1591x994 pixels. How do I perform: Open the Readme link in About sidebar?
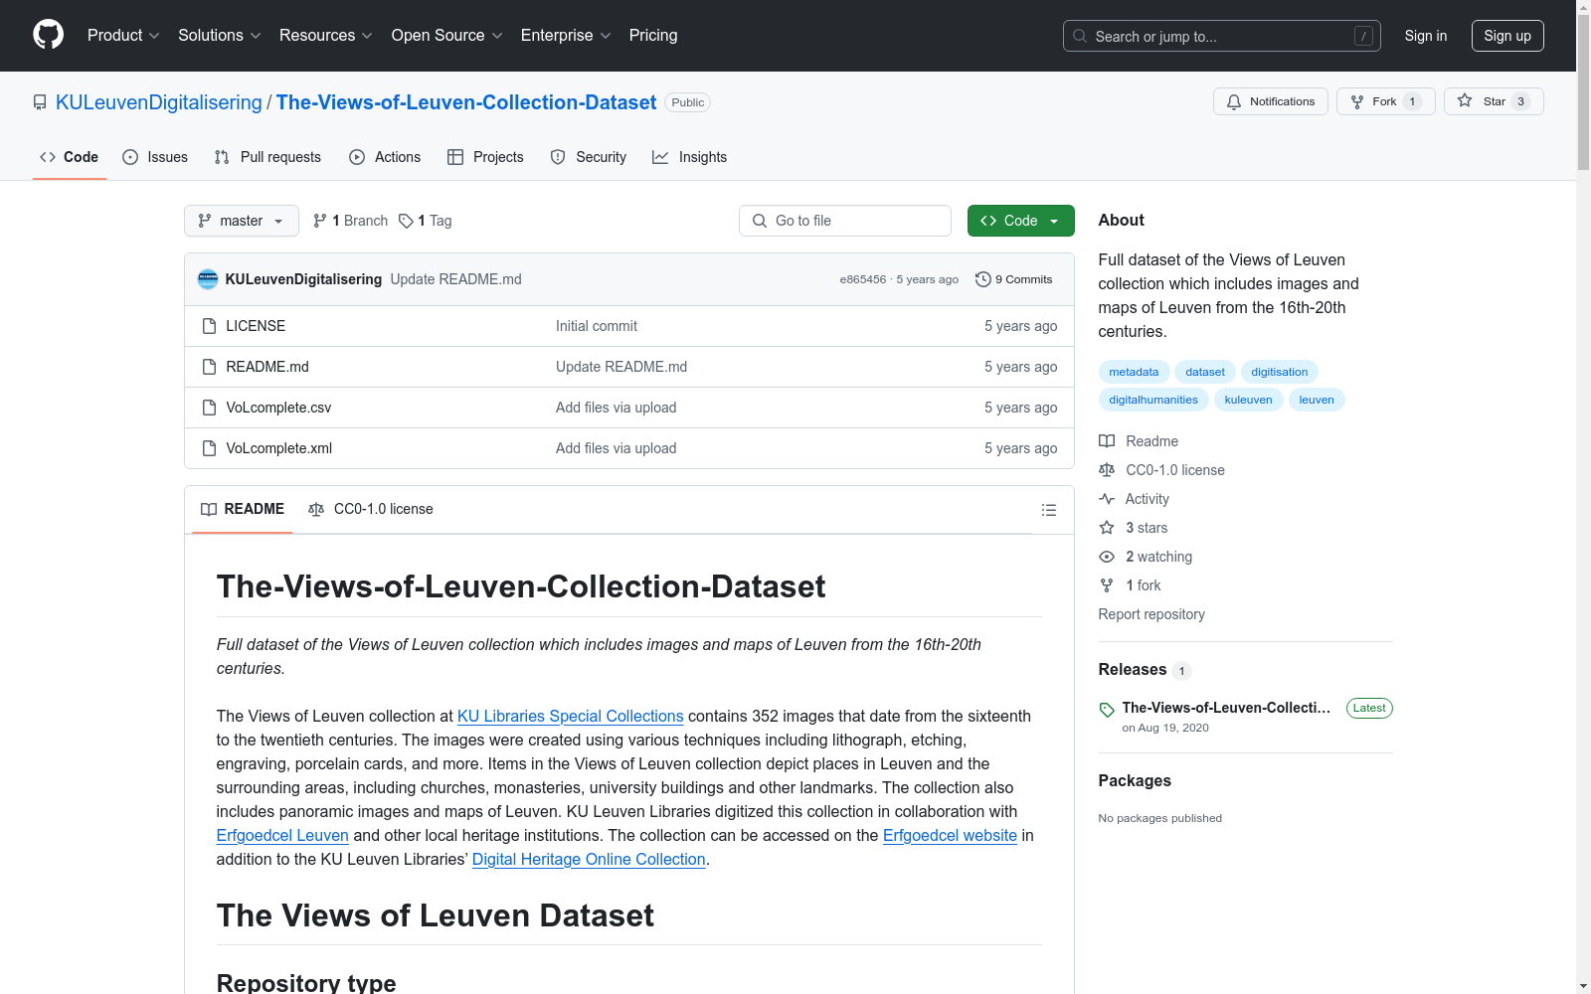(1139, 441)
